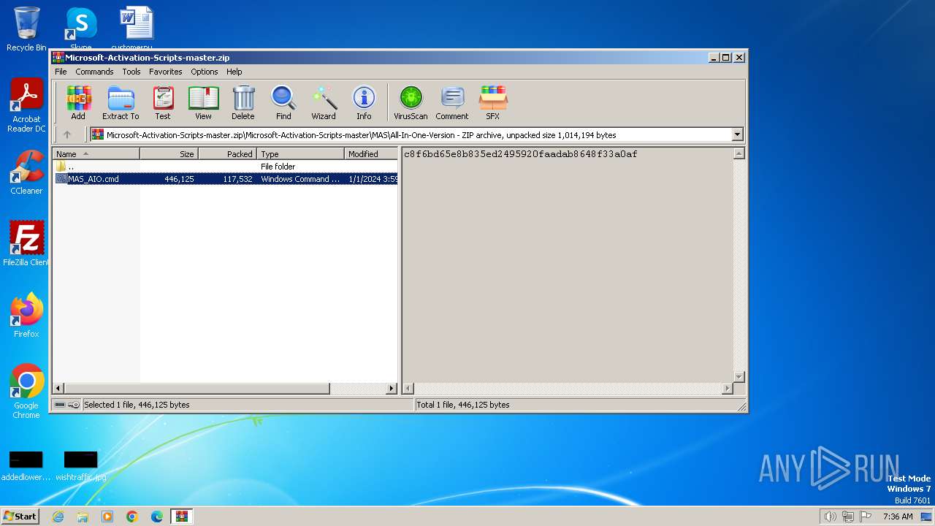Expand the archive path dropdown

click(737, 134)
